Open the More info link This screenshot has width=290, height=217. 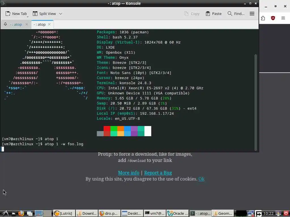[x=129, y=173]
